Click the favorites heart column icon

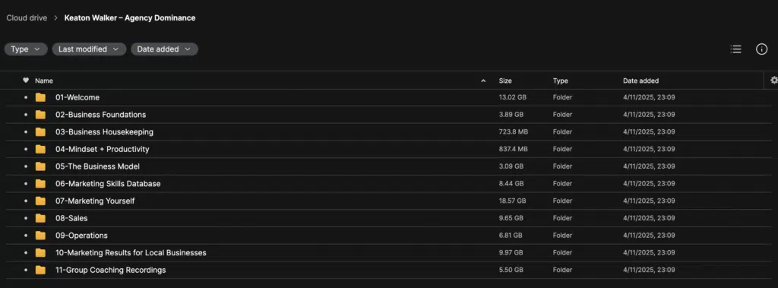26,81
